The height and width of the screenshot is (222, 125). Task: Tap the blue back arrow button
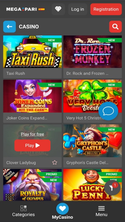coord(9,27)
